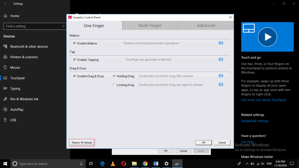Switch to the Multi-Finger tab
The width and height of the screenshot is (299, 168).
pyautogui.click(x=149, y=25)
